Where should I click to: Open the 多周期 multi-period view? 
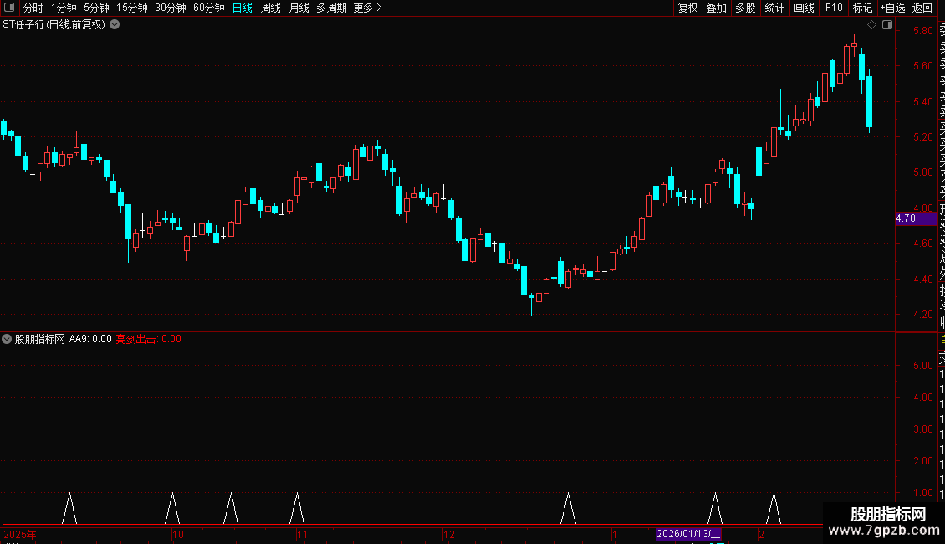click(x=331, y=8)
